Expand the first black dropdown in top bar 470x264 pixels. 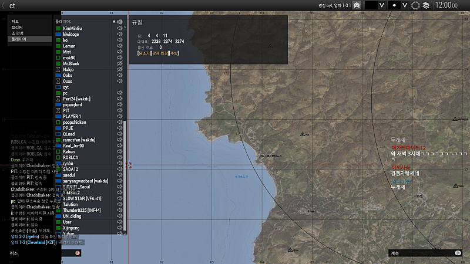382,5
